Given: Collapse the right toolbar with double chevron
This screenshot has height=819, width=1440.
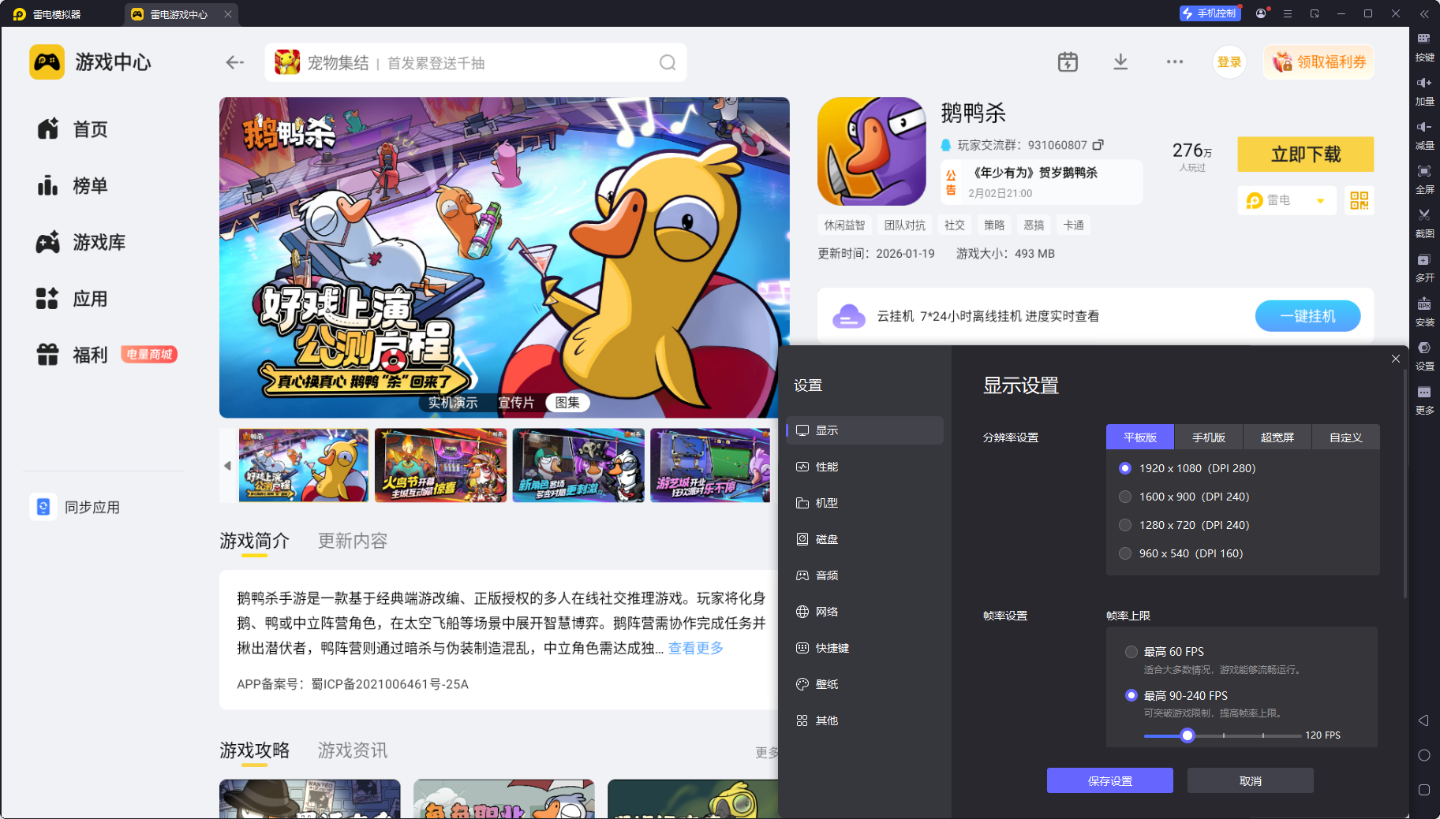Looking at the screenshot, I should click(x=1424, y=13).
